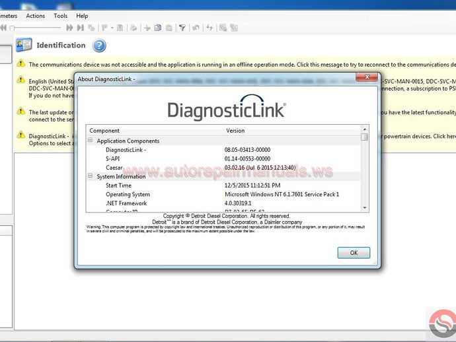Select the S-API component row
Screen dimensions: 456x342
tap(223, 158)
